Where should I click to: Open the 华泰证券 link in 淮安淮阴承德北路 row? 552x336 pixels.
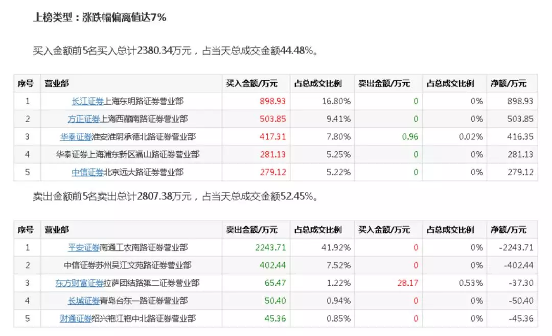(76, 136)
